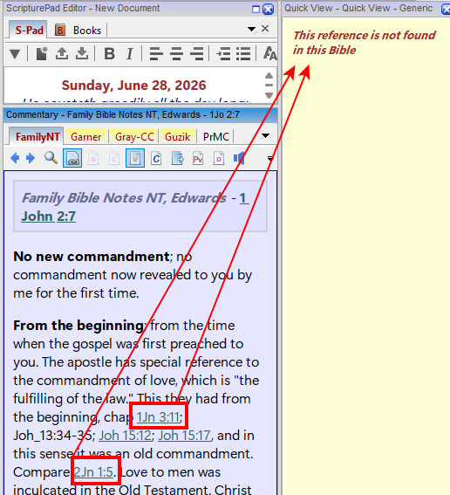
Task: Switch to the Guzik commentary tab
Action: tap(178, 137)
